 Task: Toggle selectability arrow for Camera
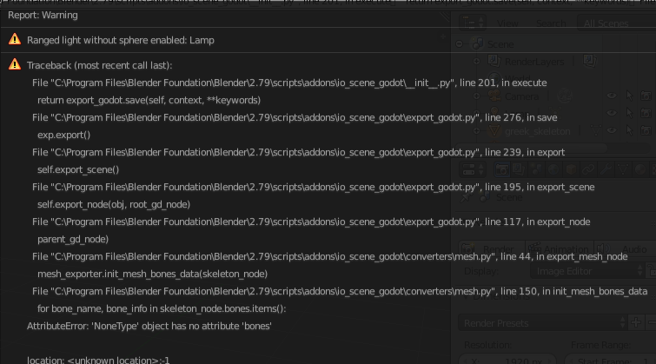629,96
